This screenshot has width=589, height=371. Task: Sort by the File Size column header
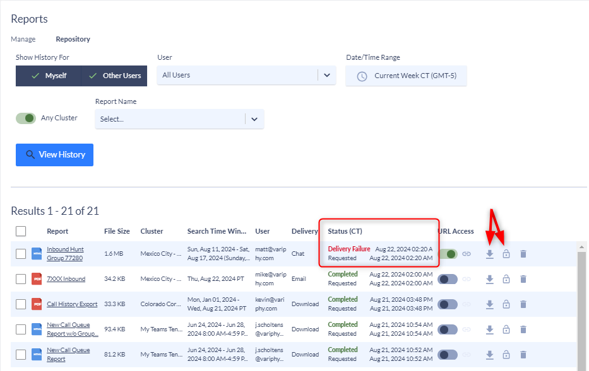(117, 231)
